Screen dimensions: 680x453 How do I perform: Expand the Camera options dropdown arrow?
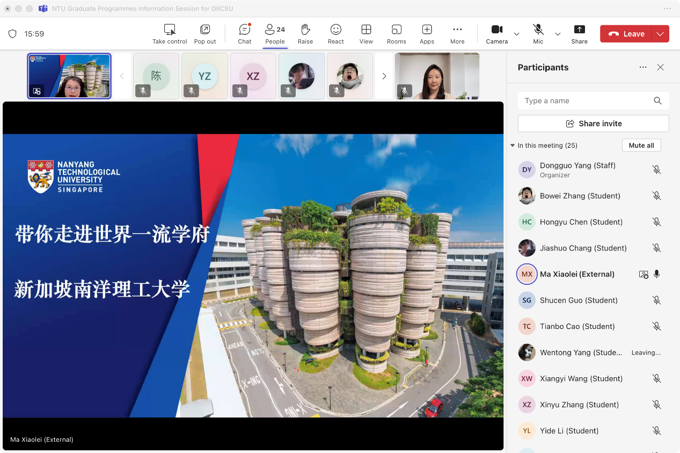pos(516,34)
